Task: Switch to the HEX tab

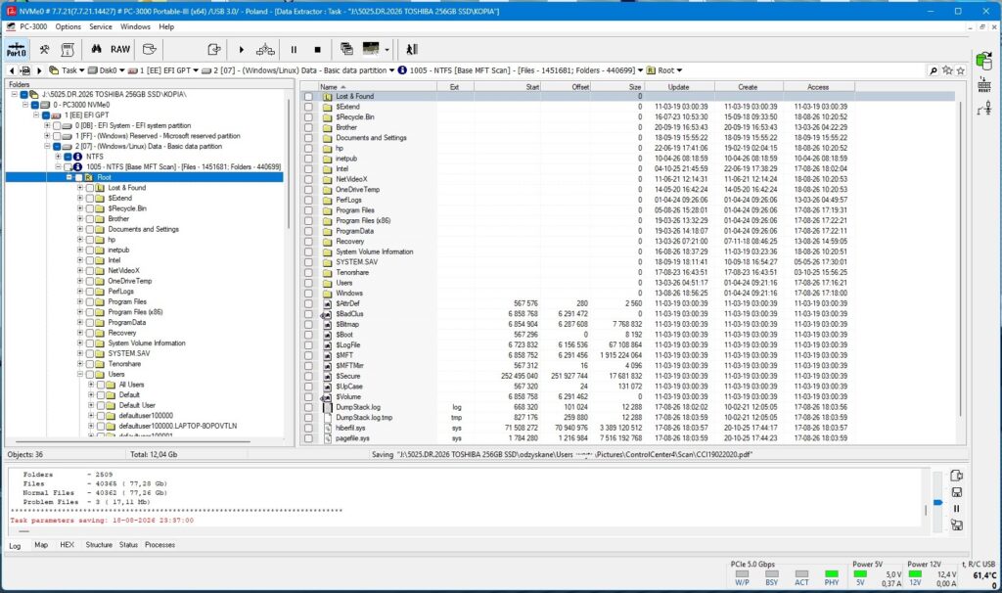Action: [68, 545]
